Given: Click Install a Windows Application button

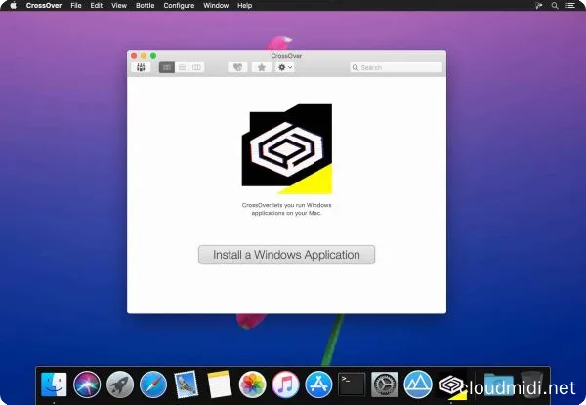Looking at the screenshot, I should (286, 255).
